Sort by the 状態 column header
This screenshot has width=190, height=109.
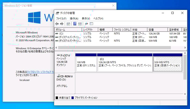139,30
